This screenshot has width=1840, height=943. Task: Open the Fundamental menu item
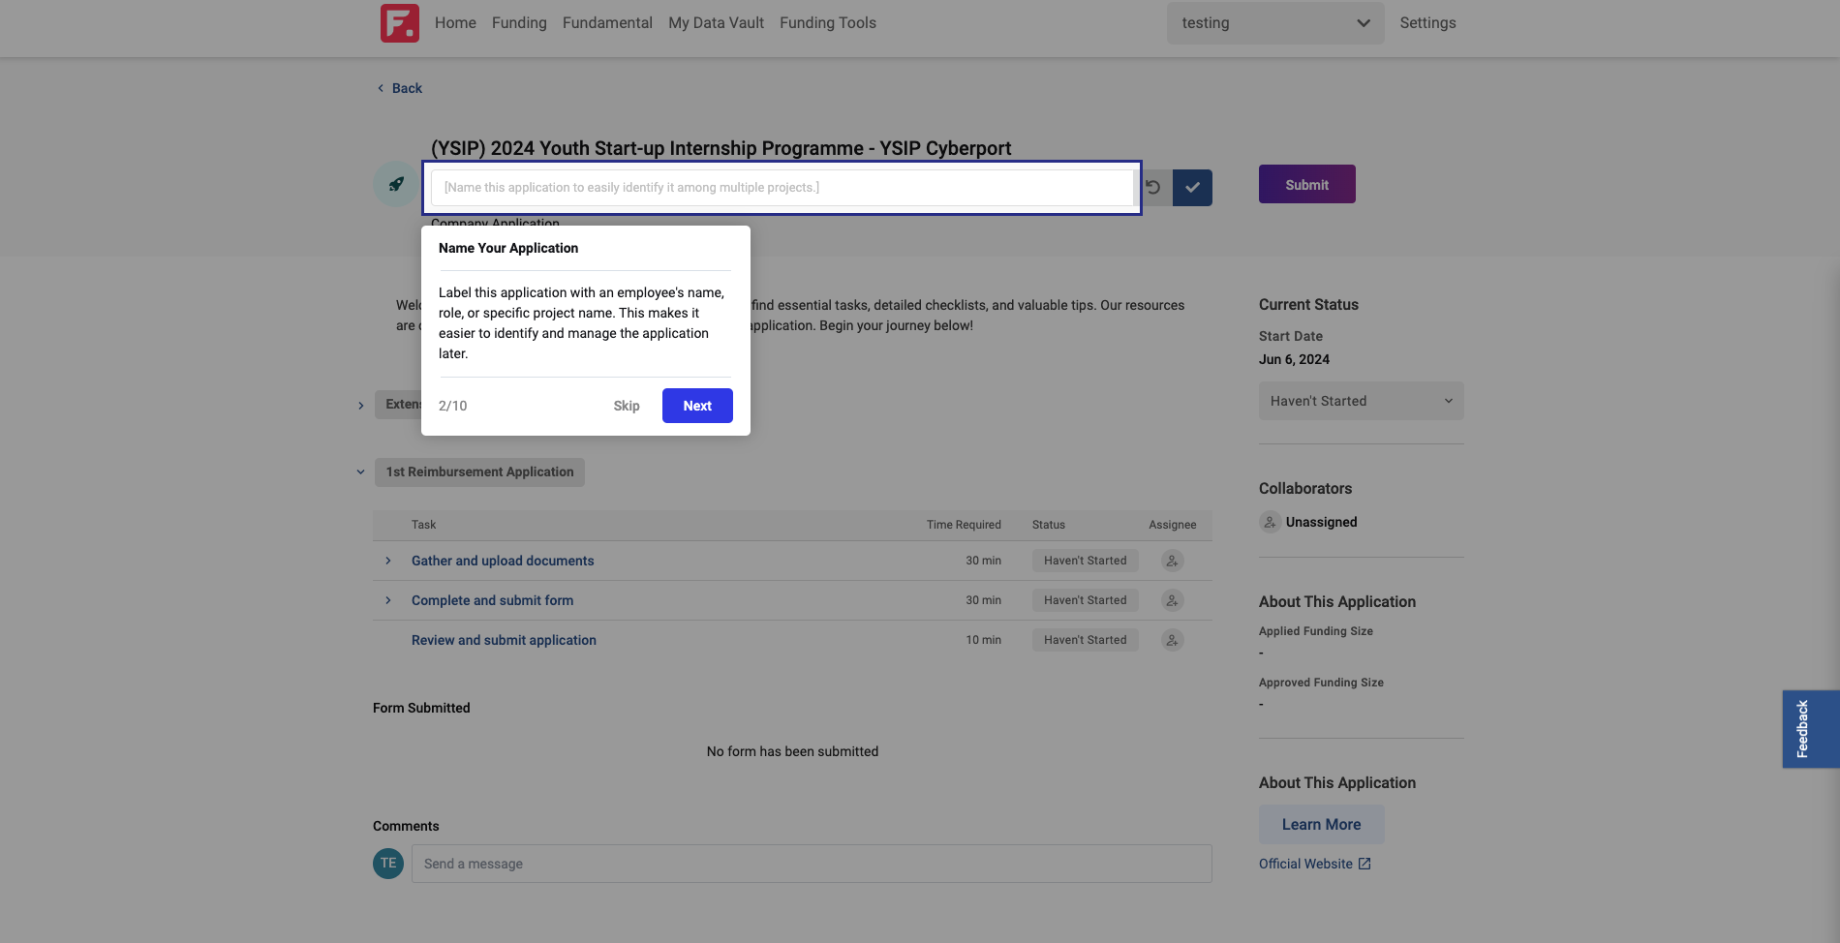(x=607, y=23)
